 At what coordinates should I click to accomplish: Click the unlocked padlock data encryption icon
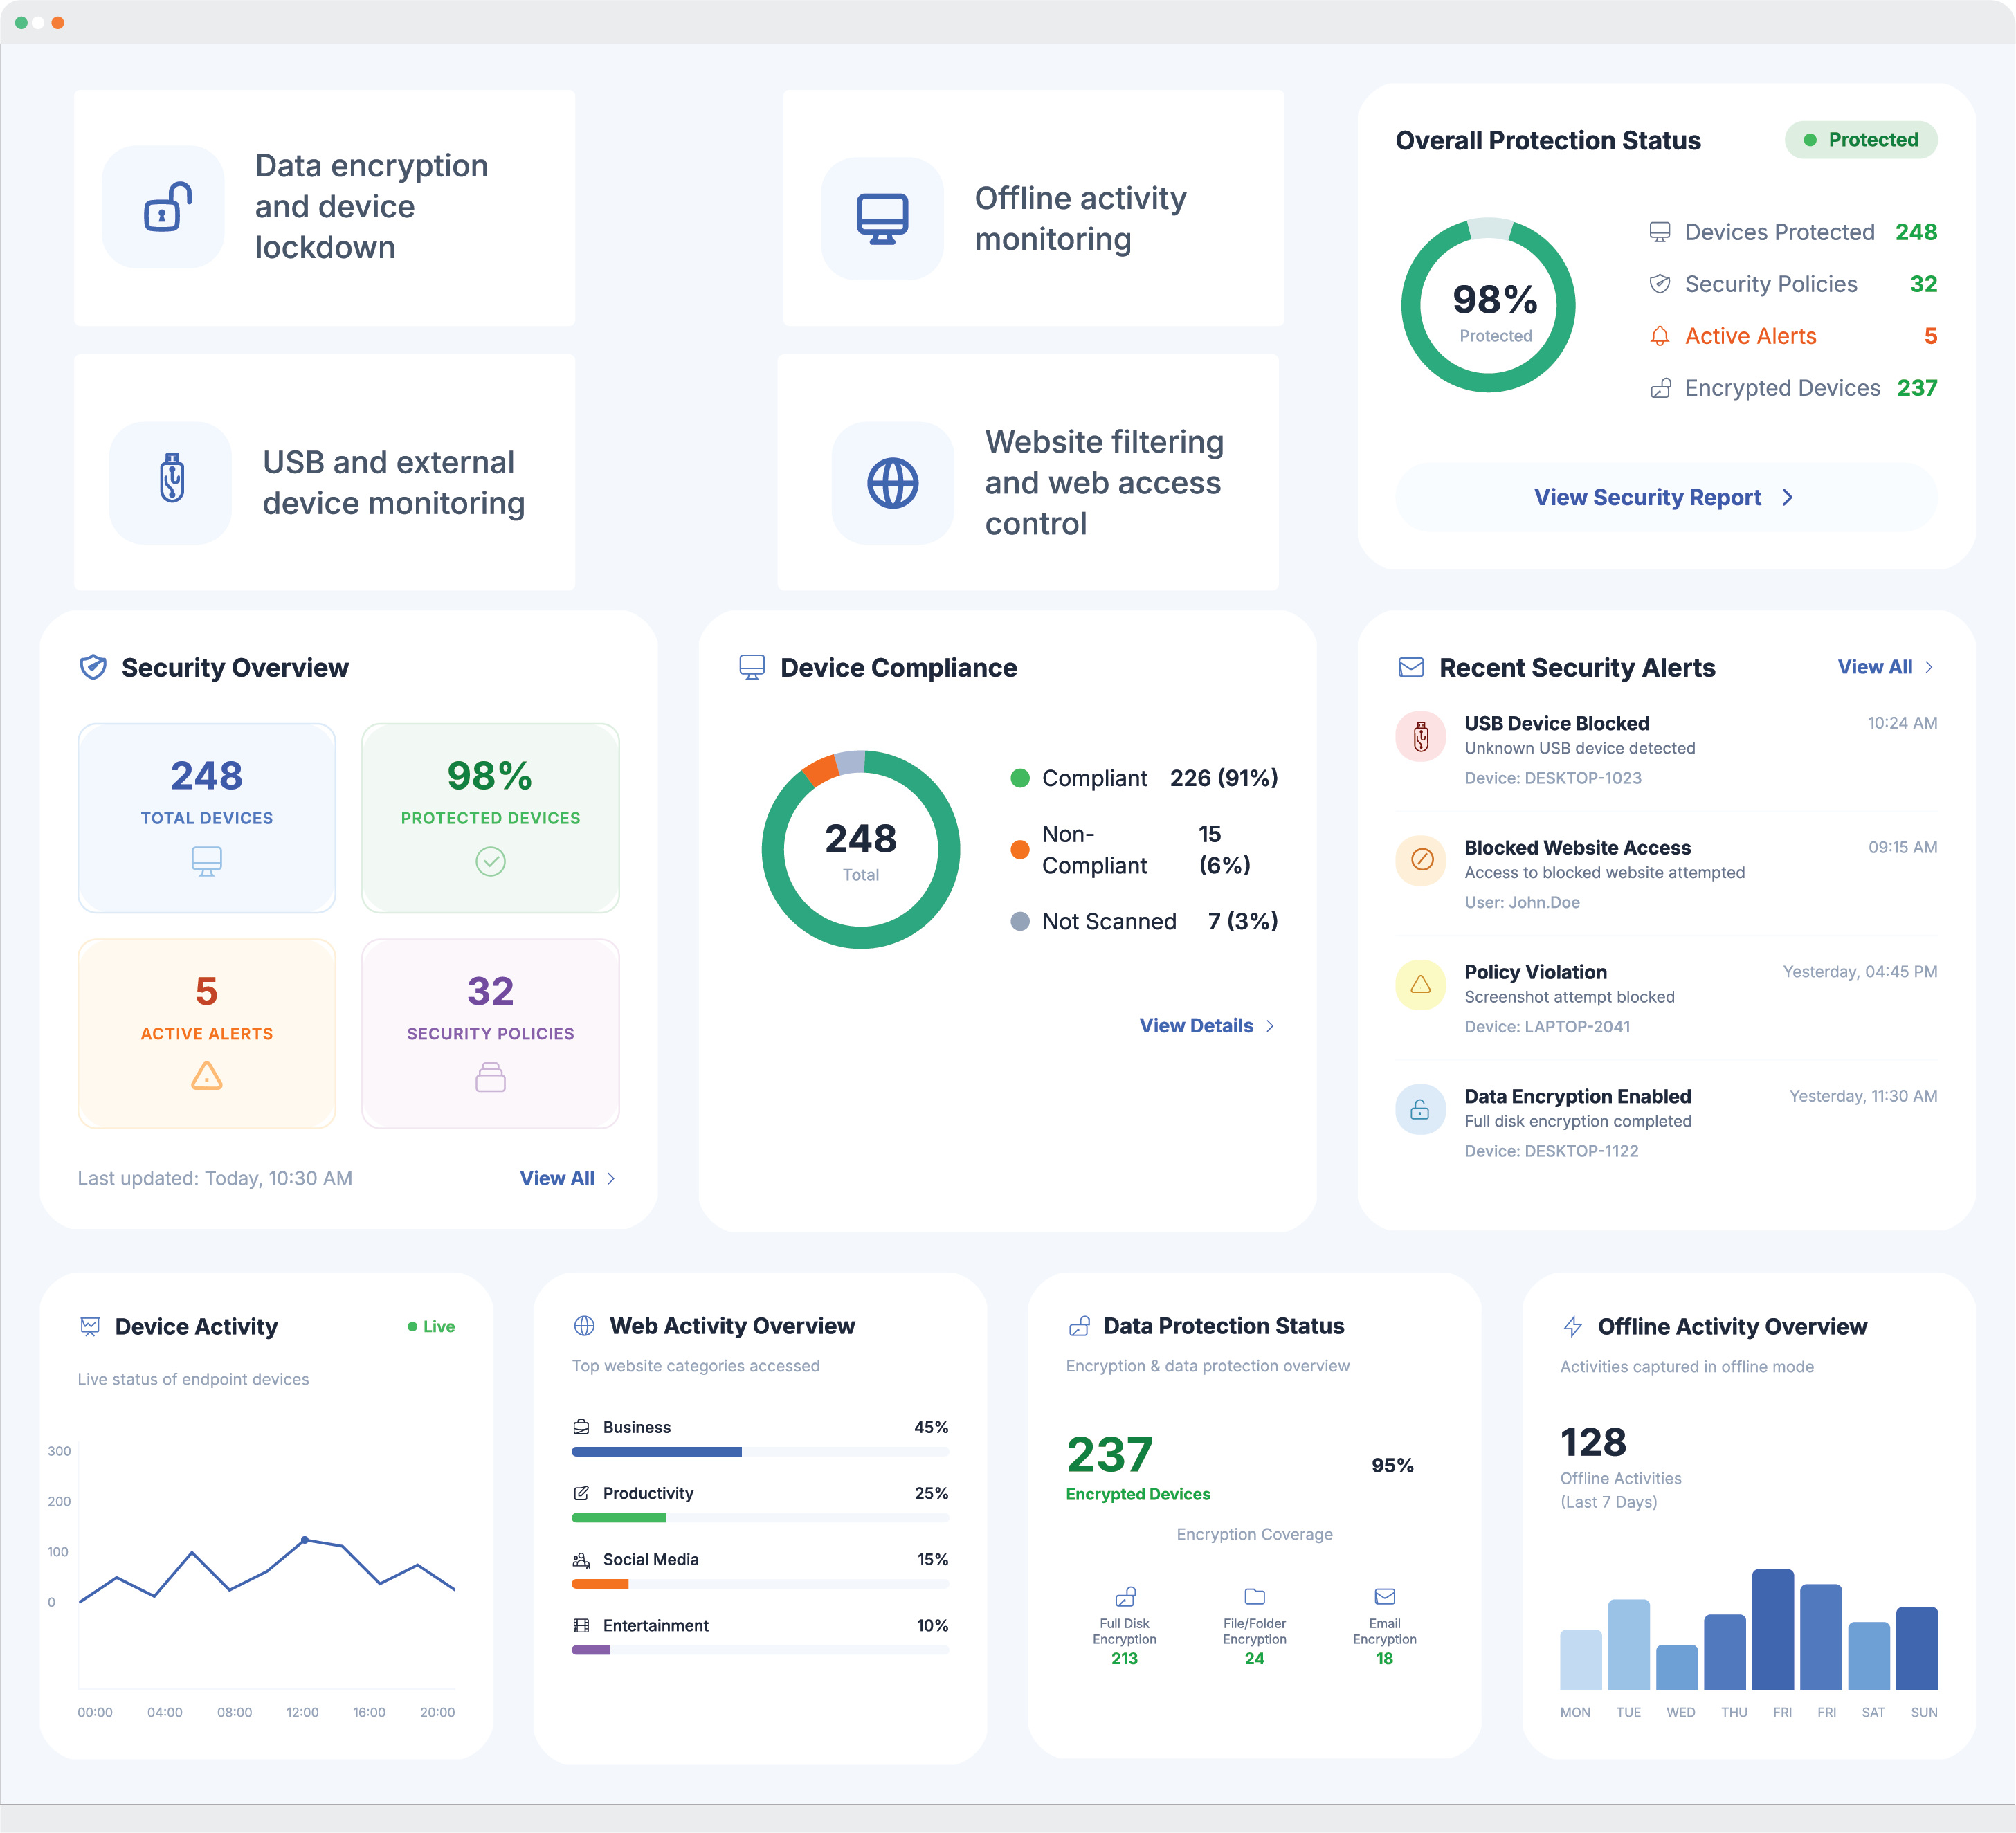point(167,207)
